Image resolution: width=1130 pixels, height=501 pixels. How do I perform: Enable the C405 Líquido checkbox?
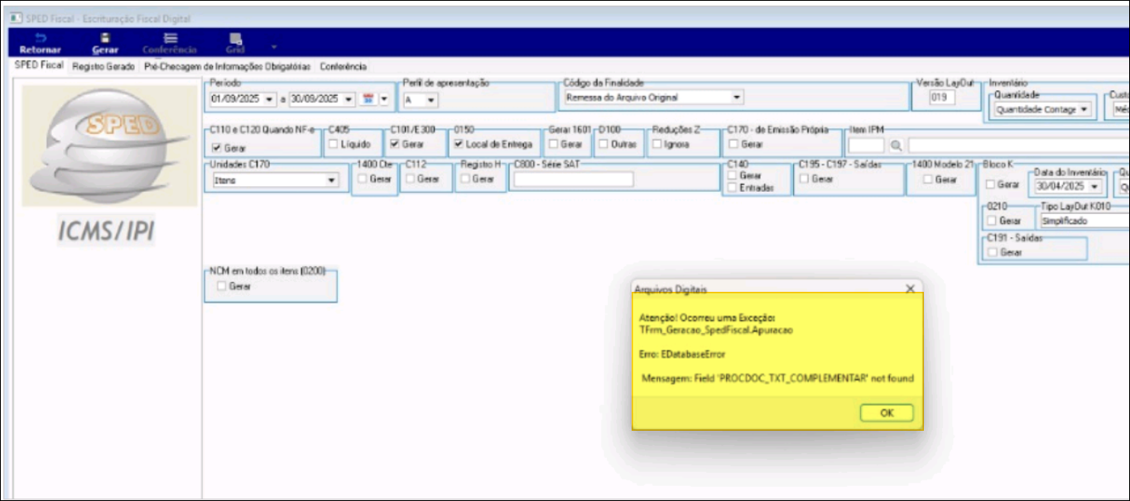click(334, 145)
